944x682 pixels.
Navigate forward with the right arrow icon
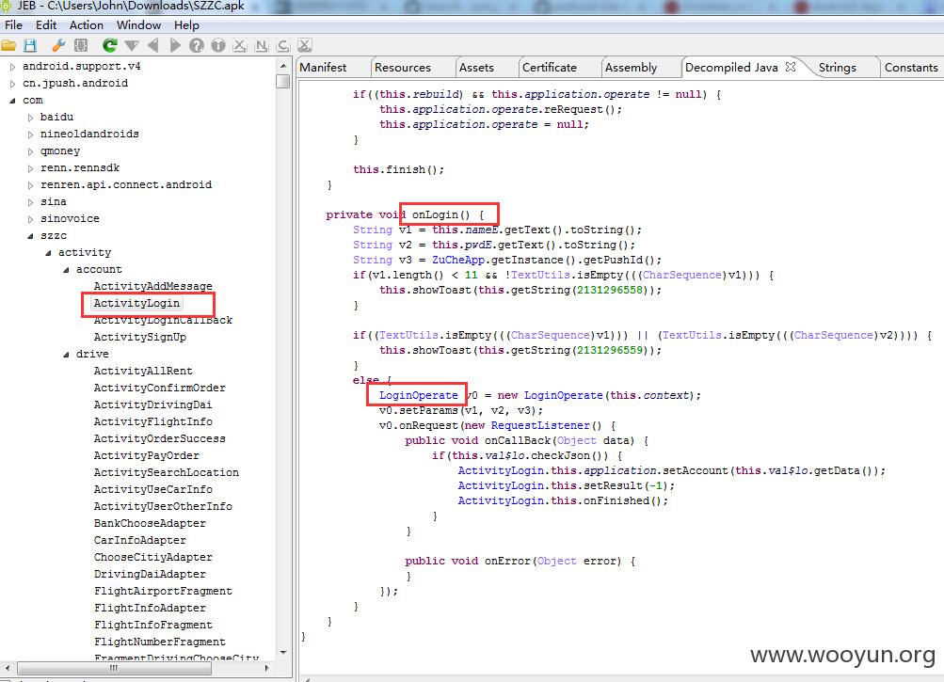click(x=175, y=45)
